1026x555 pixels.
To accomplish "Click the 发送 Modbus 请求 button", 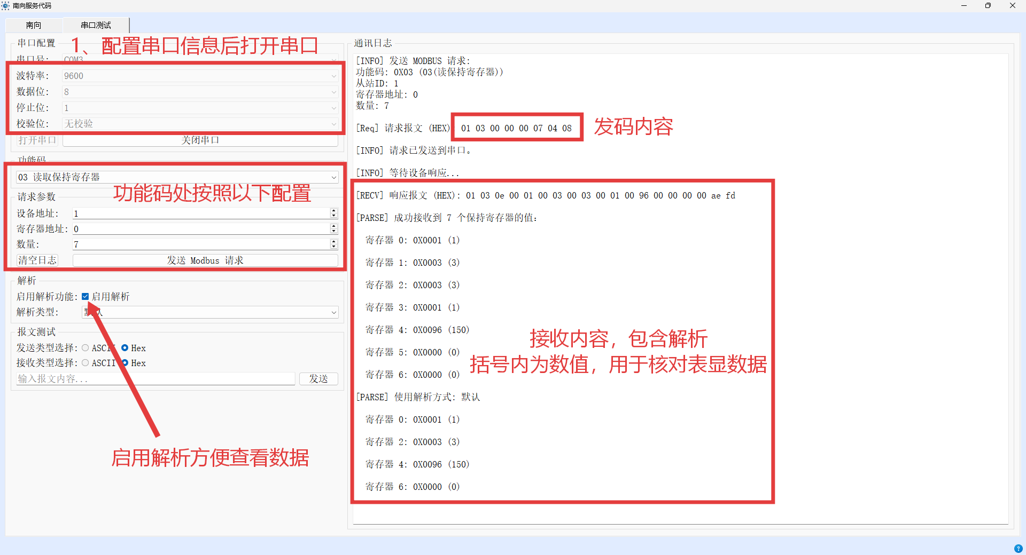I will 205,260.
